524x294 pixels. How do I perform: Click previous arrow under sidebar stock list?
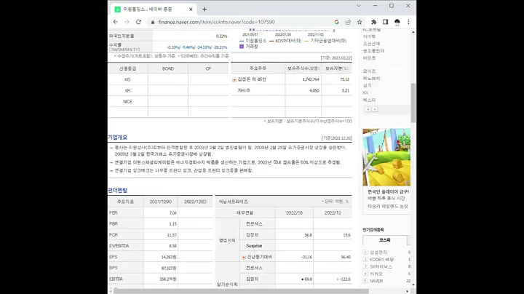point(368,109)
